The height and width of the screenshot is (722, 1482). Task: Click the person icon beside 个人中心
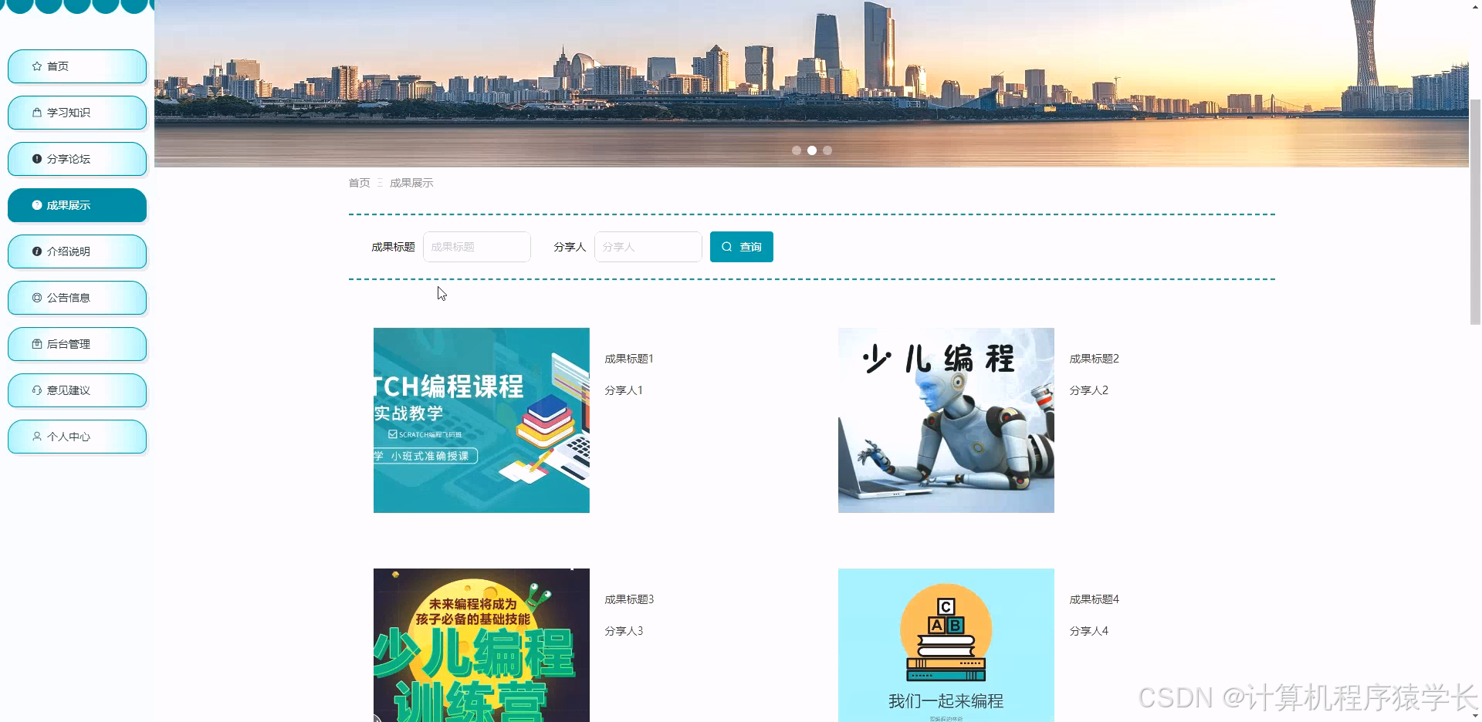pos(36,437)
